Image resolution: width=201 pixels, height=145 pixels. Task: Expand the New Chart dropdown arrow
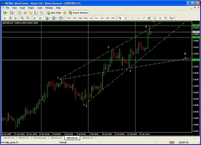point(7,13)
